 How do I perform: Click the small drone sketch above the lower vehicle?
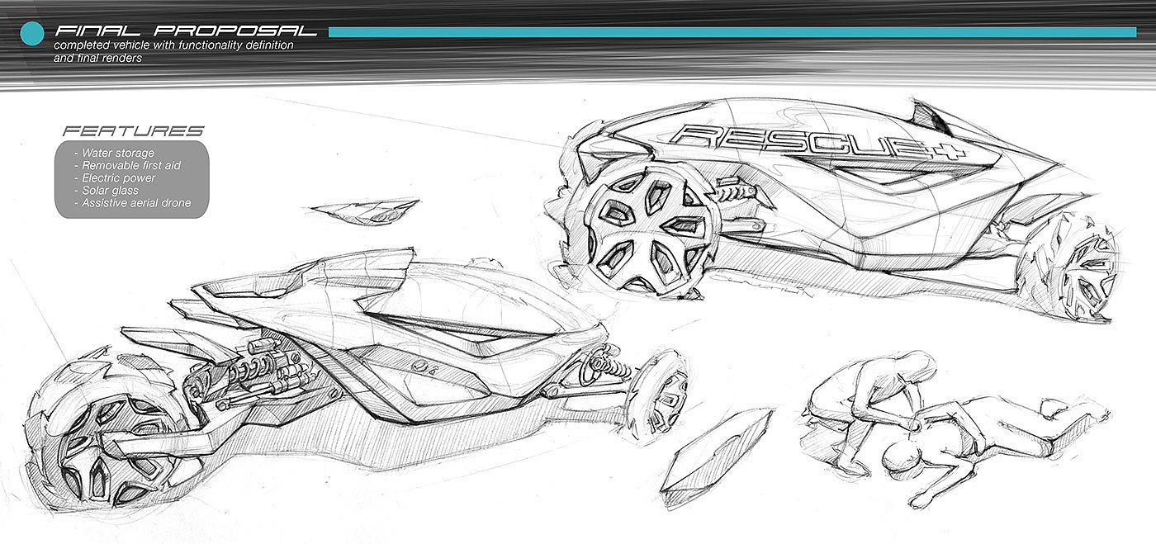[x=367, y=211]
